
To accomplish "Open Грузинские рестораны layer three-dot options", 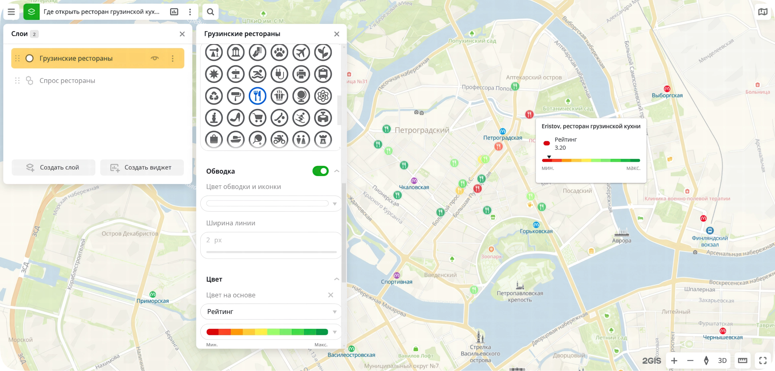I will pyautogui.click(x=173, y=58).
